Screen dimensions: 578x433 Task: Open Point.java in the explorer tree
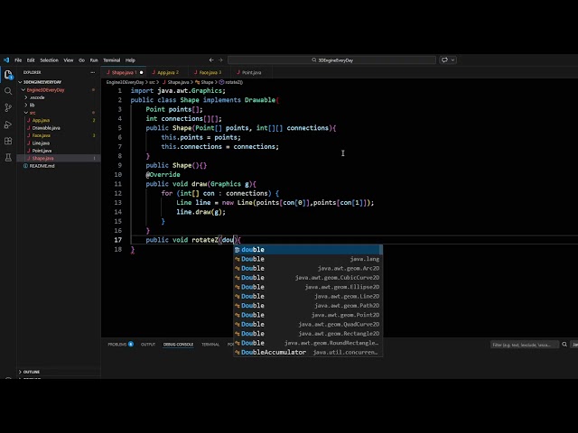pyautogui.click(x=59, y=151)
